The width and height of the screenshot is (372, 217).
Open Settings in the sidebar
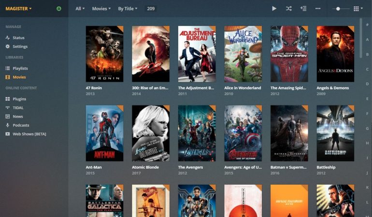[x=20, y=46]
